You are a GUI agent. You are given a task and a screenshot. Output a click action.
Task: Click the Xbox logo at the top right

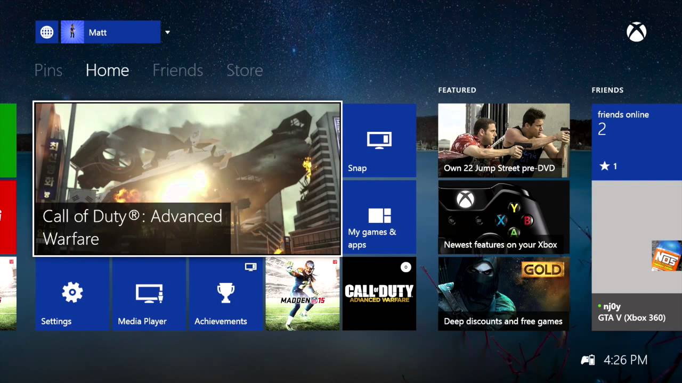coord(636,32)
